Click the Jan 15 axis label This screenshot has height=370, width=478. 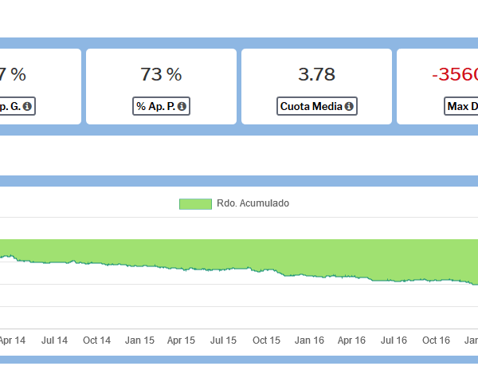[139, 340]
